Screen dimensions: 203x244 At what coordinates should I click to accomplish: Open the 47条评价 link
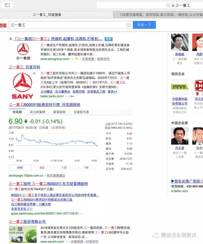(92, 242)
